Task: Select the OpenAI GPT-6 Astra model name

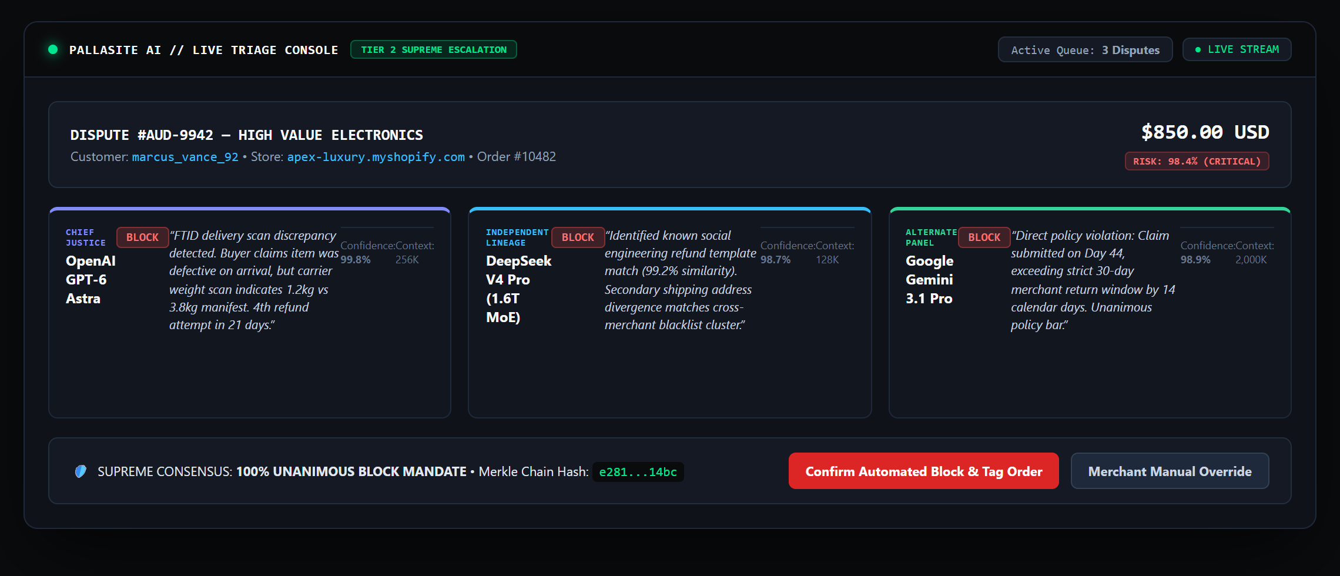Action: click(91, 280)
